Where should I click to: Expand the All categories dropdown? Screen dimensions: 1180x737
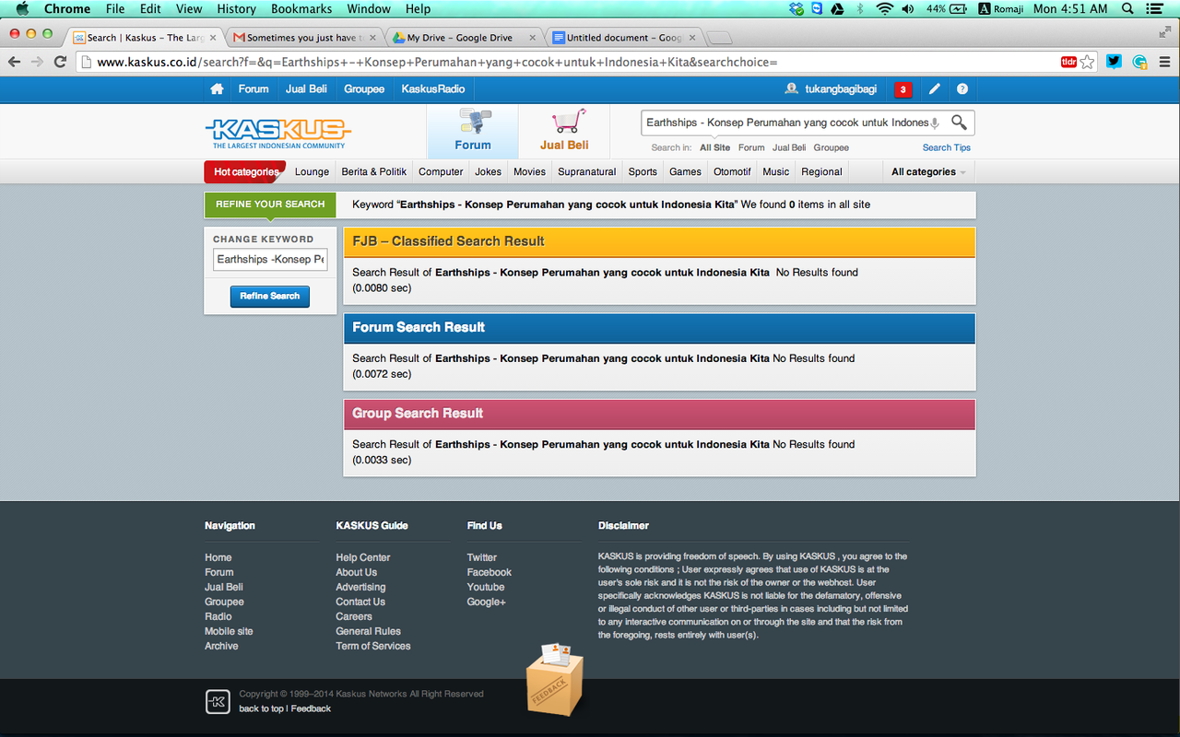[x=928, y=171]
